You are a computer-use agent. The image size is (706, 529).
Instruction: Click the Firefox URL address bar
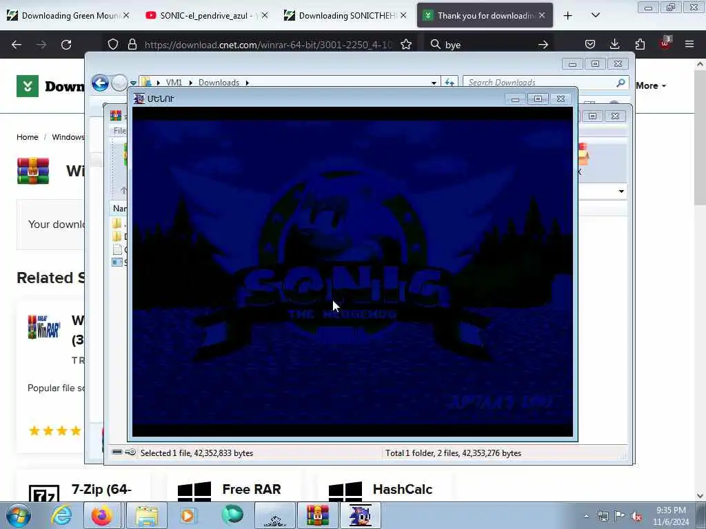(268, 45)
